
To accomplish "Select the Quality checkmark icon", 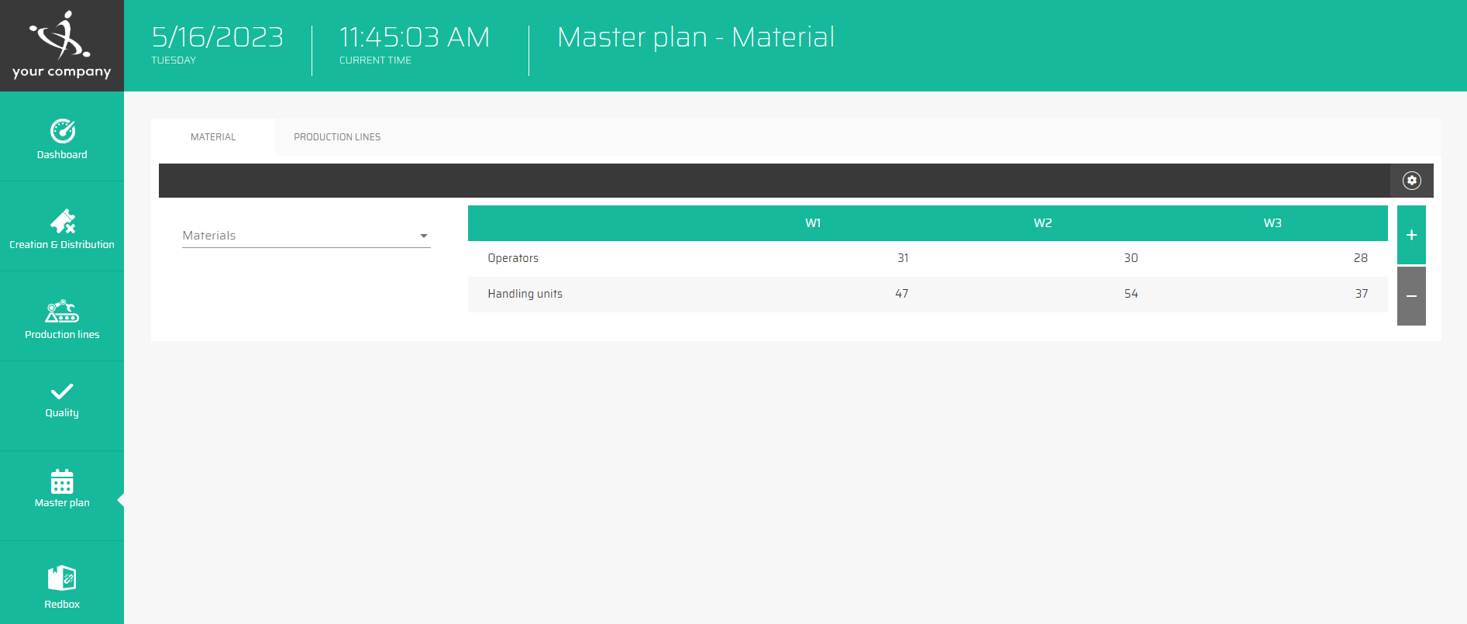I will coord(62,391).
